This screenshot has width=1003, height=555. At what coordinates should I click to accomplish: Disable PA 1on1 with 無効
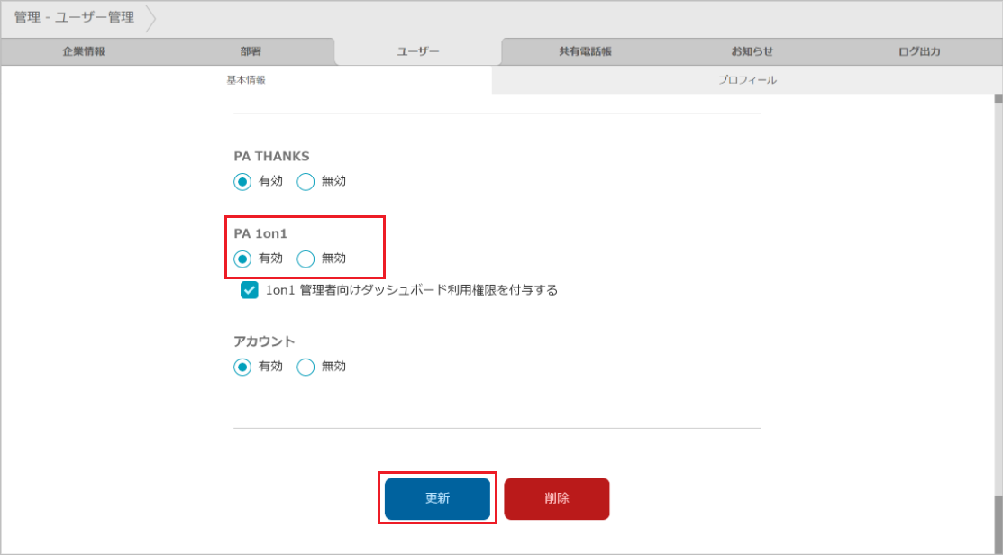(305, 259)
